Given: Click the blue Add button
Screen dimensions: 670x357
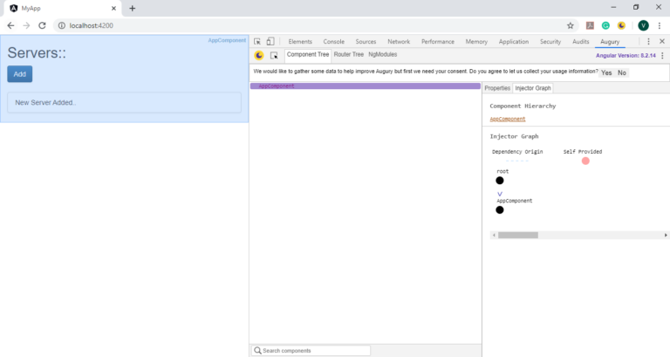Looking at the screenshot, I should point(19,74).
